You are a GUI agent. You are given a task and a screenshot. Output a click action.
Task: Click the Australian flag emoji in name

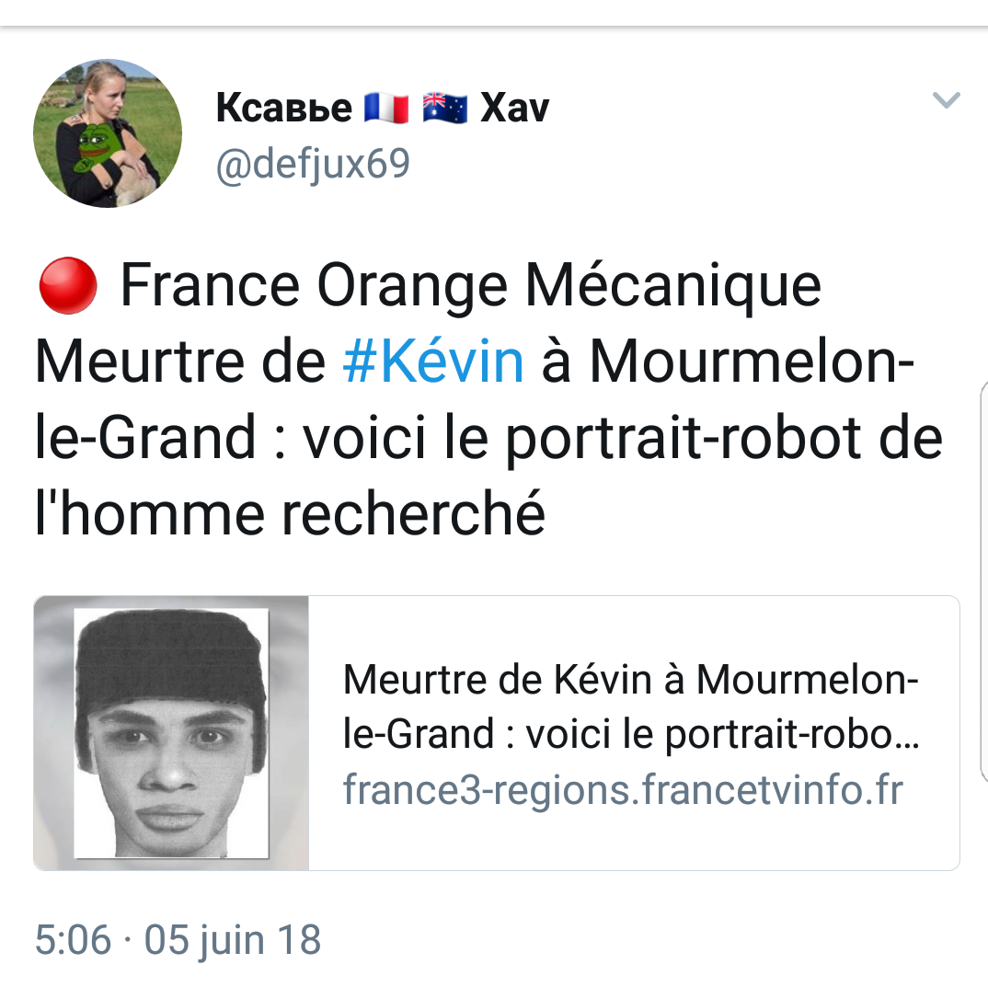click(x=445, y=109)
